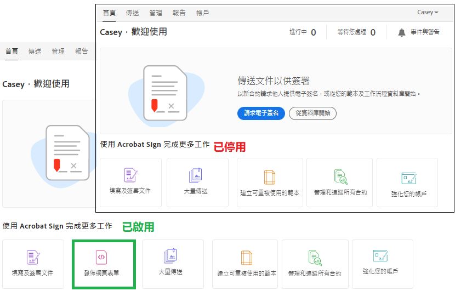Open 傳送 tab in the front window

pos(132,13)
